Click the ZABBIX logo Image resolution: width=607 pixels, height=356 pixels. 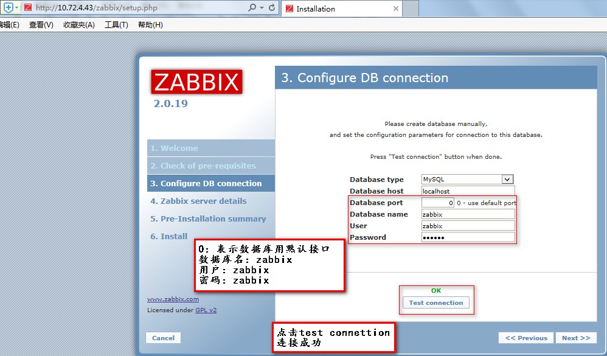[x=196, y=82]
